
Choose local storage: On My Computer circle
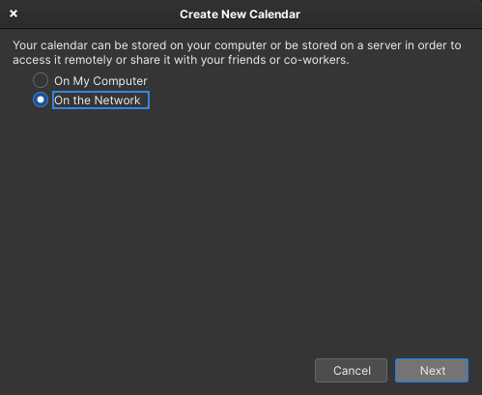click(41, 80)
